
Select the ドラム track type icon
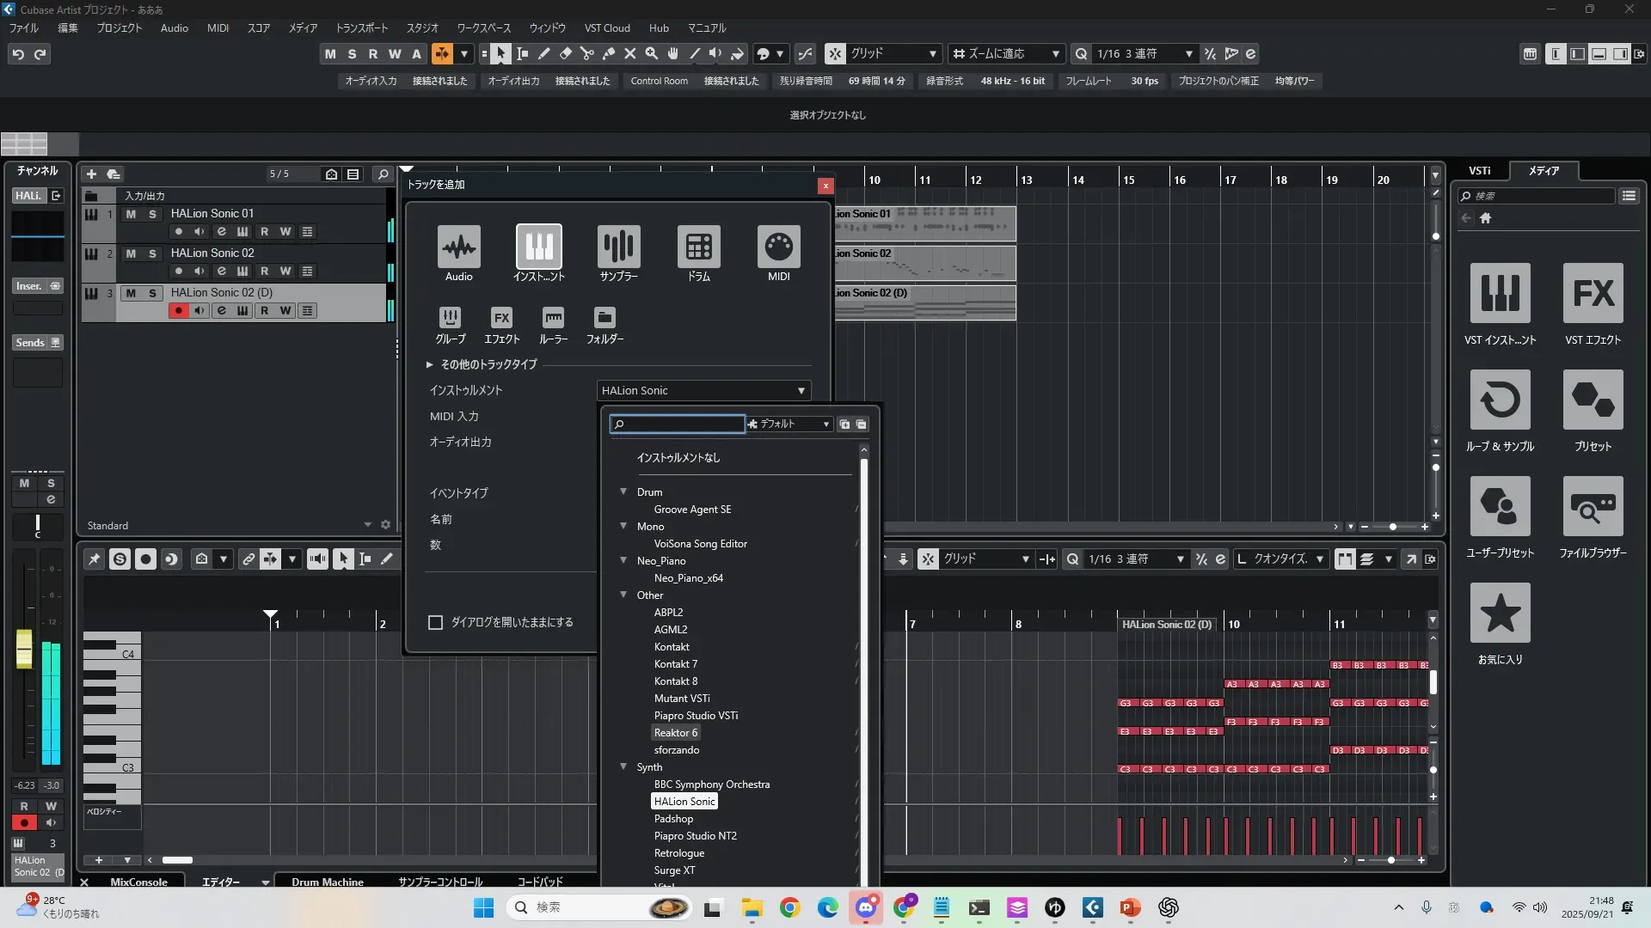tap(698, 247)
